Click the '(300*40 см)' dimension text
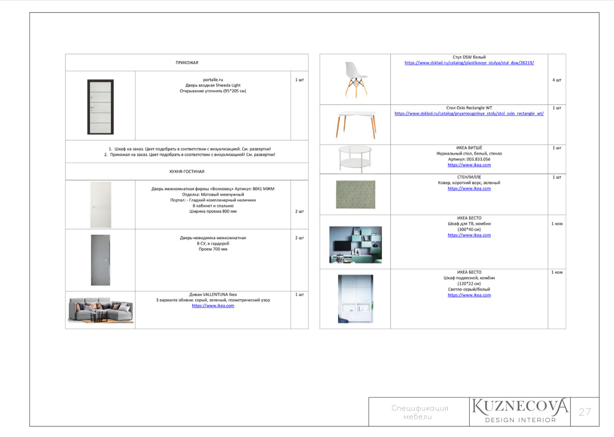614x437 pixels. [469, 229]
